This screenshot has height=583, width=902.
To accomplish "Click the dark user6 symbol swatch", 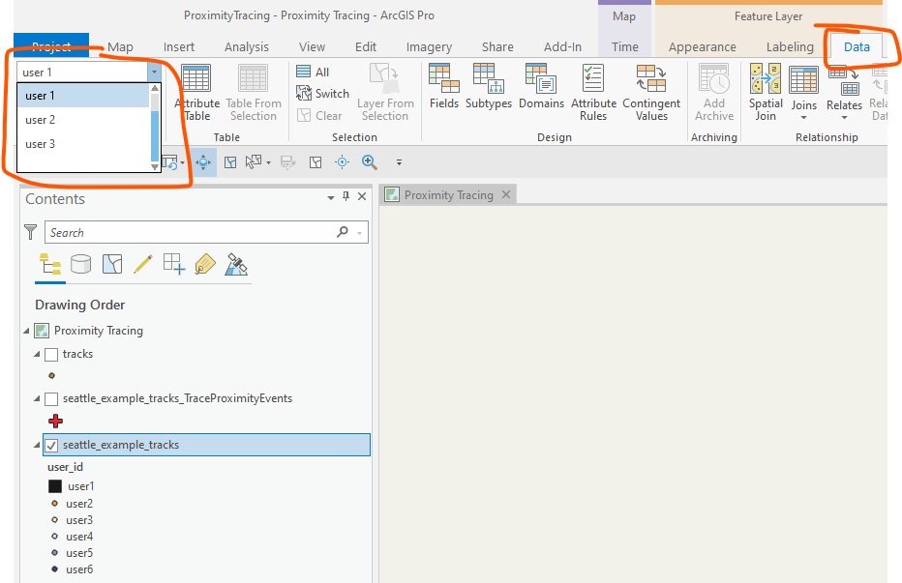I will [54, 569].
